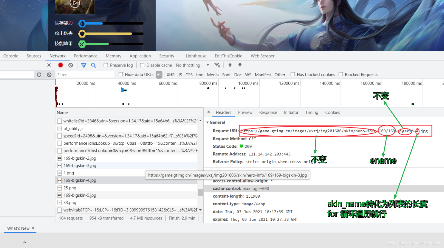Viewport: 444px width, 248px height.
Task: Filter requests by JS type
Action: pos(180,75)
